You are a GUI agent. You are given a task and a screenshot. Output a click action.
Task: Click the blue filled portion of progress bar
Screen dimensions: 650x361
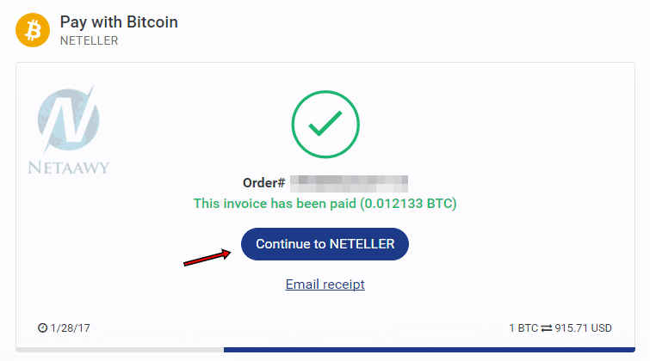click(x=430, y=350)
